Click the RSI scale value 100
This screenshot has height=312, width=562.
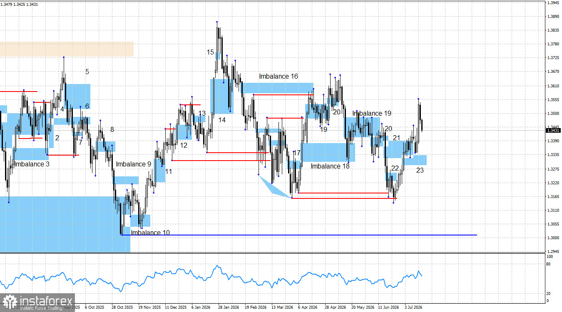(550, 258)
